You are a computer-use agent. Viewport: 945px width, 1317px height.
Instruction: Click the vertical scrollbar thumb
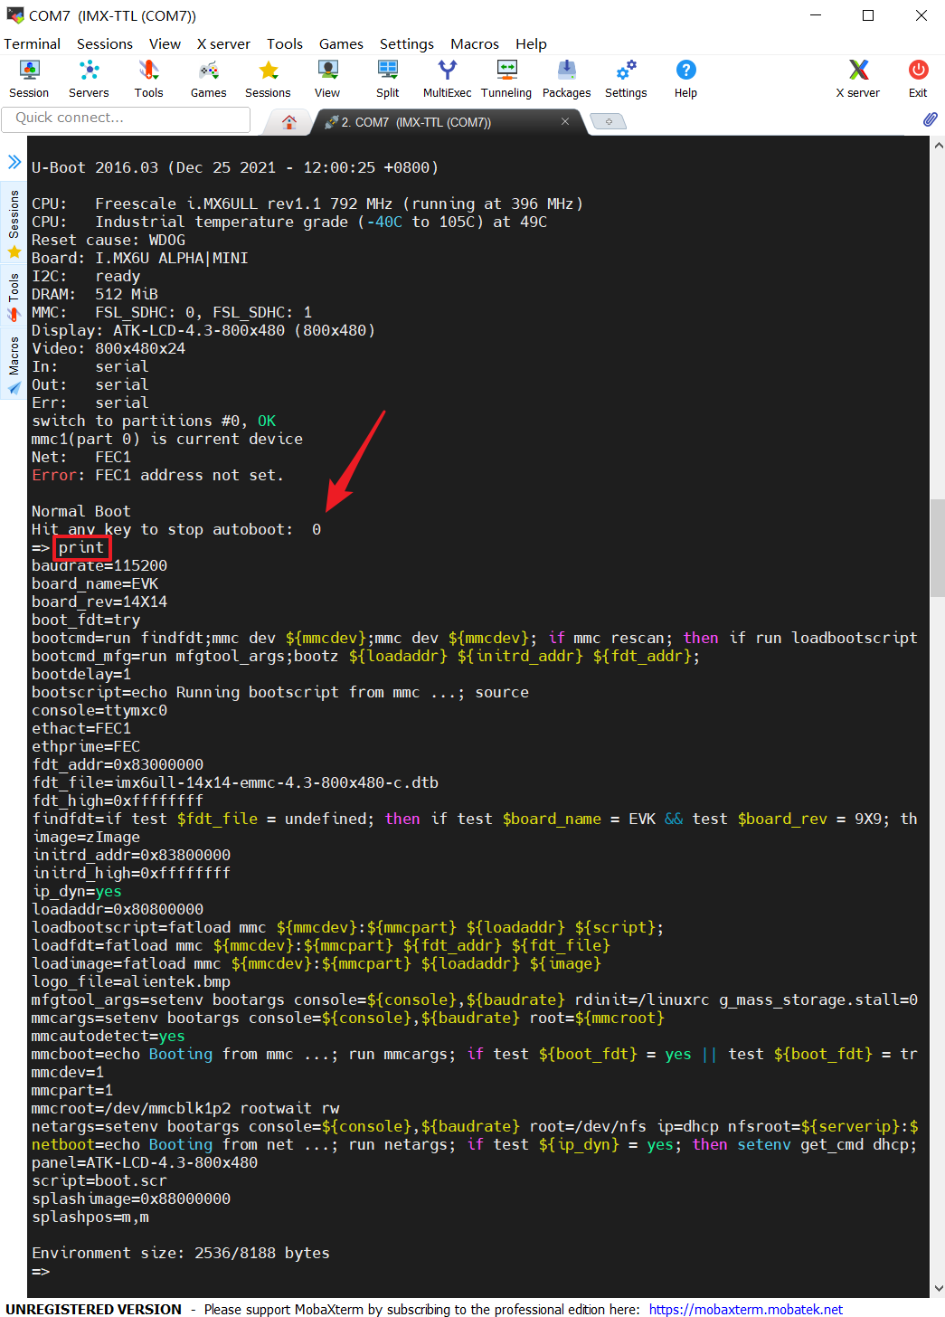pos(938,548)
